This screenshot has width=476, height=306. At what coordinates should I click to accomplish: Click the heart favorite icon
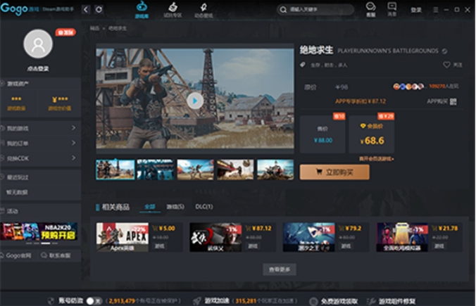click(x=446, y=65)
